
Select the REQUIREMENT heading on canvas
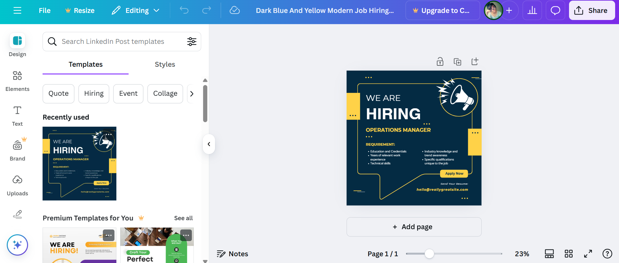tap(380, 144)
